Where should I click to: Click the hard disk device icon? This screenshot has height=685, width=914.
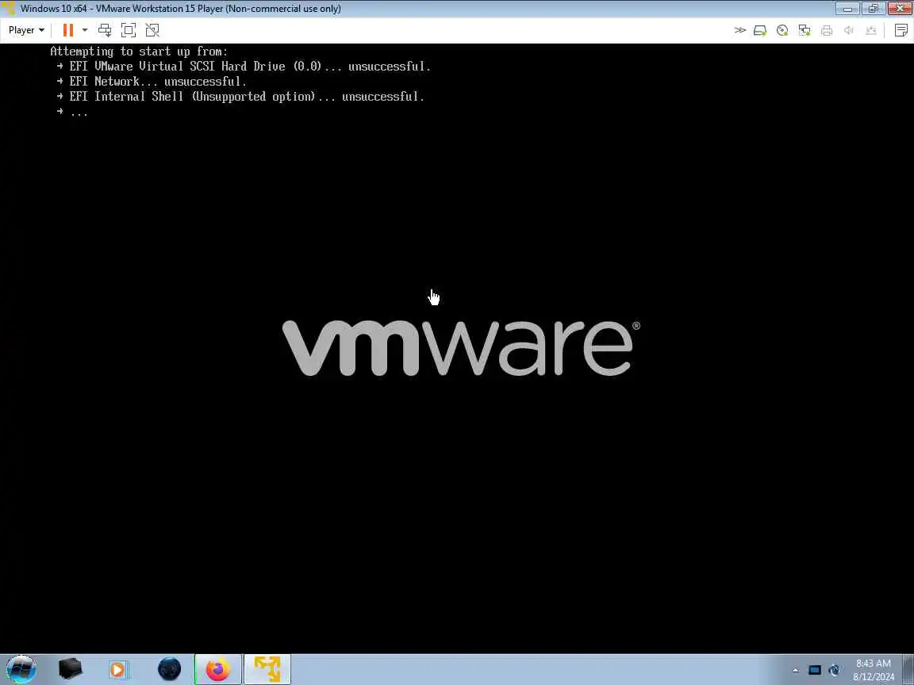click(x=760, y=30)
